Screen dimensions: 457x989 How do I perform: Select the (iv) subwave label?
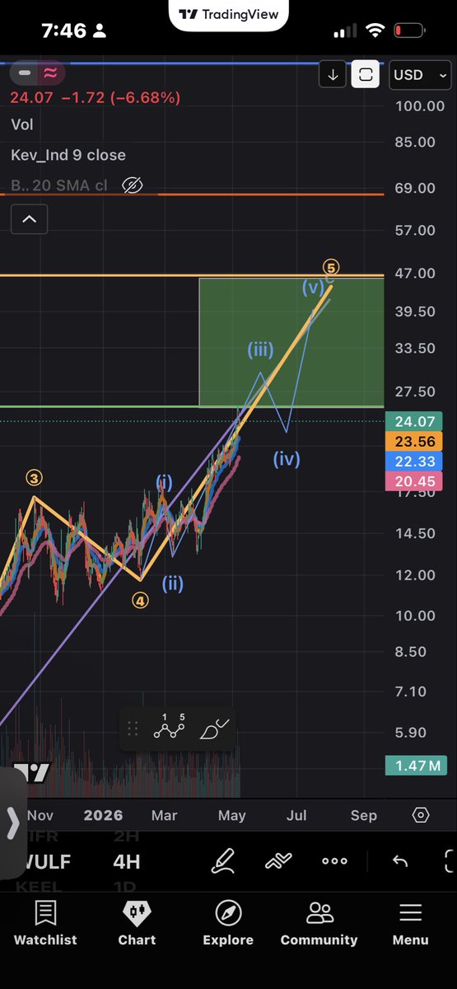click(287, 459)
